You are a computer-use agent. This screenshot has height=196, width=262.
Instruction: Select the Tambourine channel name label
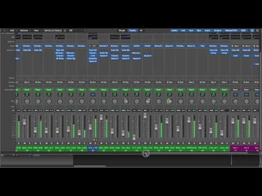(192, 148)
